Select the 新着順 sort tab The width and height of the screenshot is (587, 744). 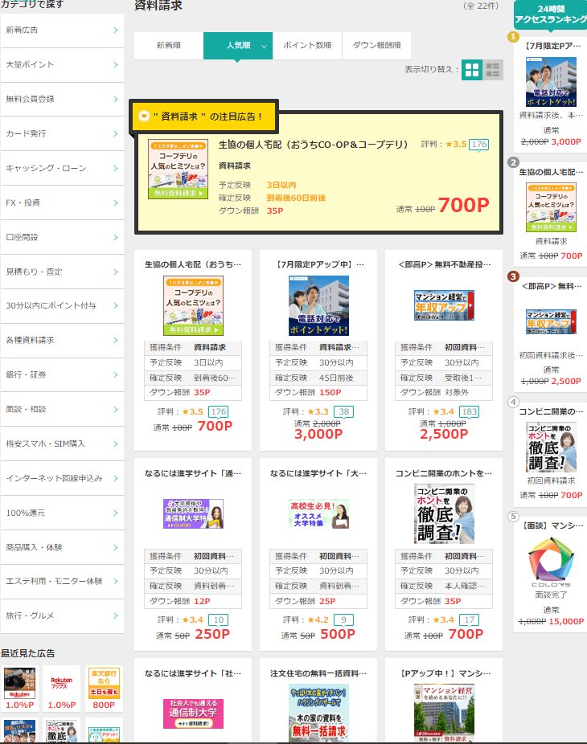pos(169,46)
